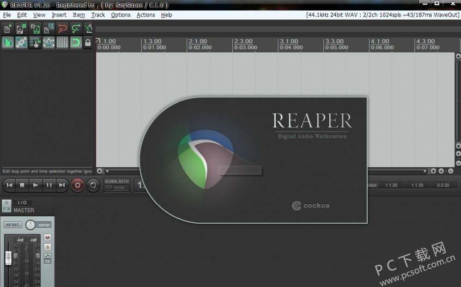Click horizontal scroll right arrow
Viewport: 461px width, 287px height.
pyautogui.click(x=433, y=171)
